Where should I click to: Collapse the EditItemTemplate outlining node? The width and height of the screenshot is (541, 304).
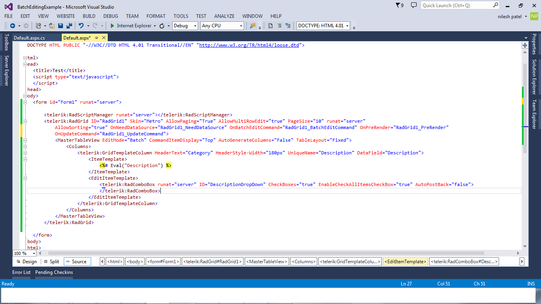[25, 178]
